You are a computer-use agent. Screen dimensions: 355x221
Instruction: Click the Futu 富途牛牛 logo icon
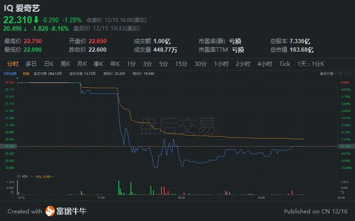tap(50, 211)
